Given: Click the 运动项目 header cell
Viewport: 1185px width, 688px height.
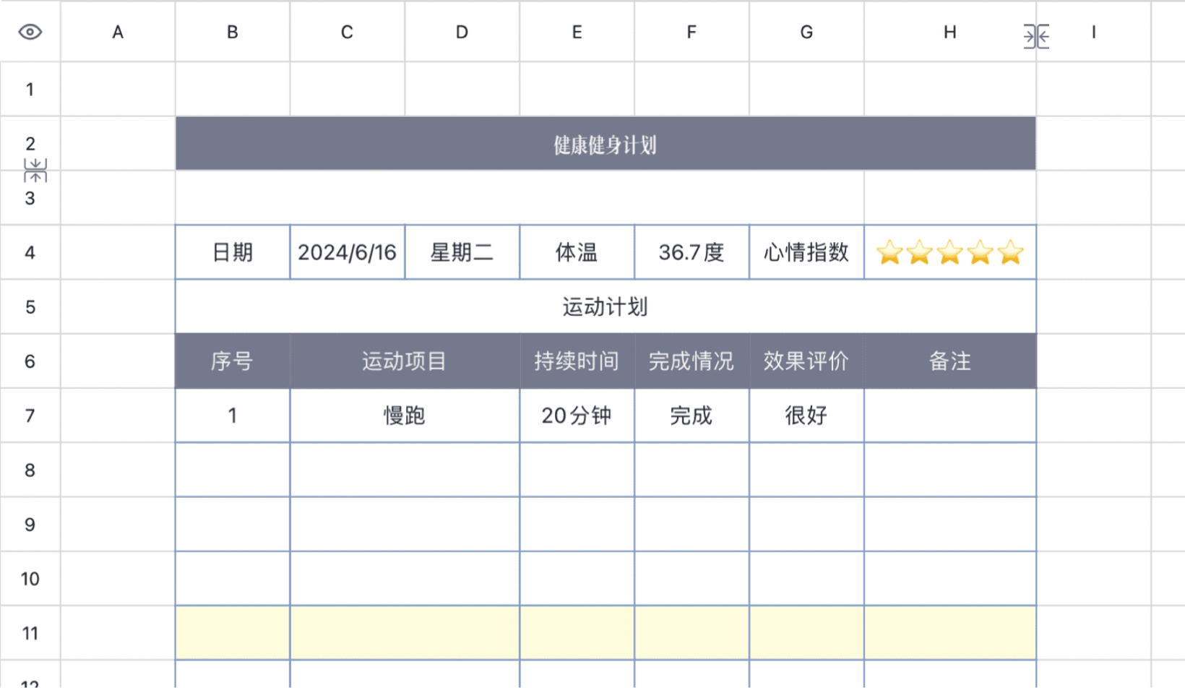Looking at the screenshot, I should [405, 361].
